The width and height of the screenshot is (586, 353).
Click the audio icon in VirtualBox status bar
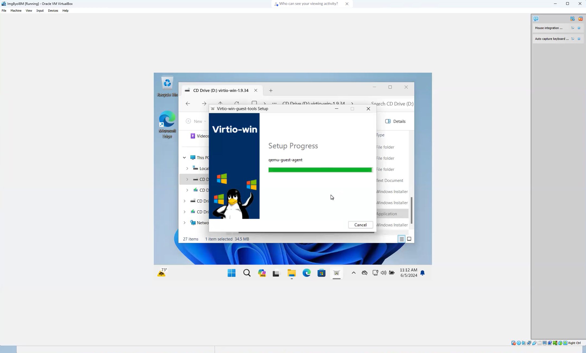[524, 343]
